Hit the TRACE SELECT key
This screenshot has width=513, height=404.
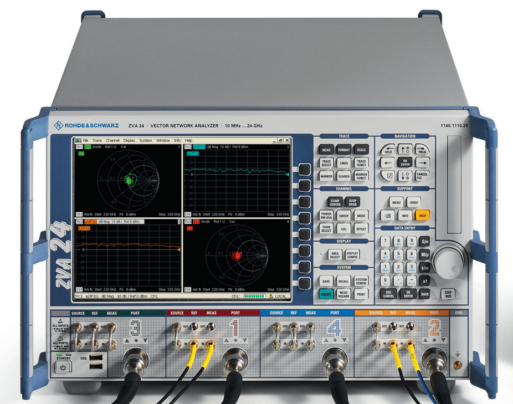326,163
